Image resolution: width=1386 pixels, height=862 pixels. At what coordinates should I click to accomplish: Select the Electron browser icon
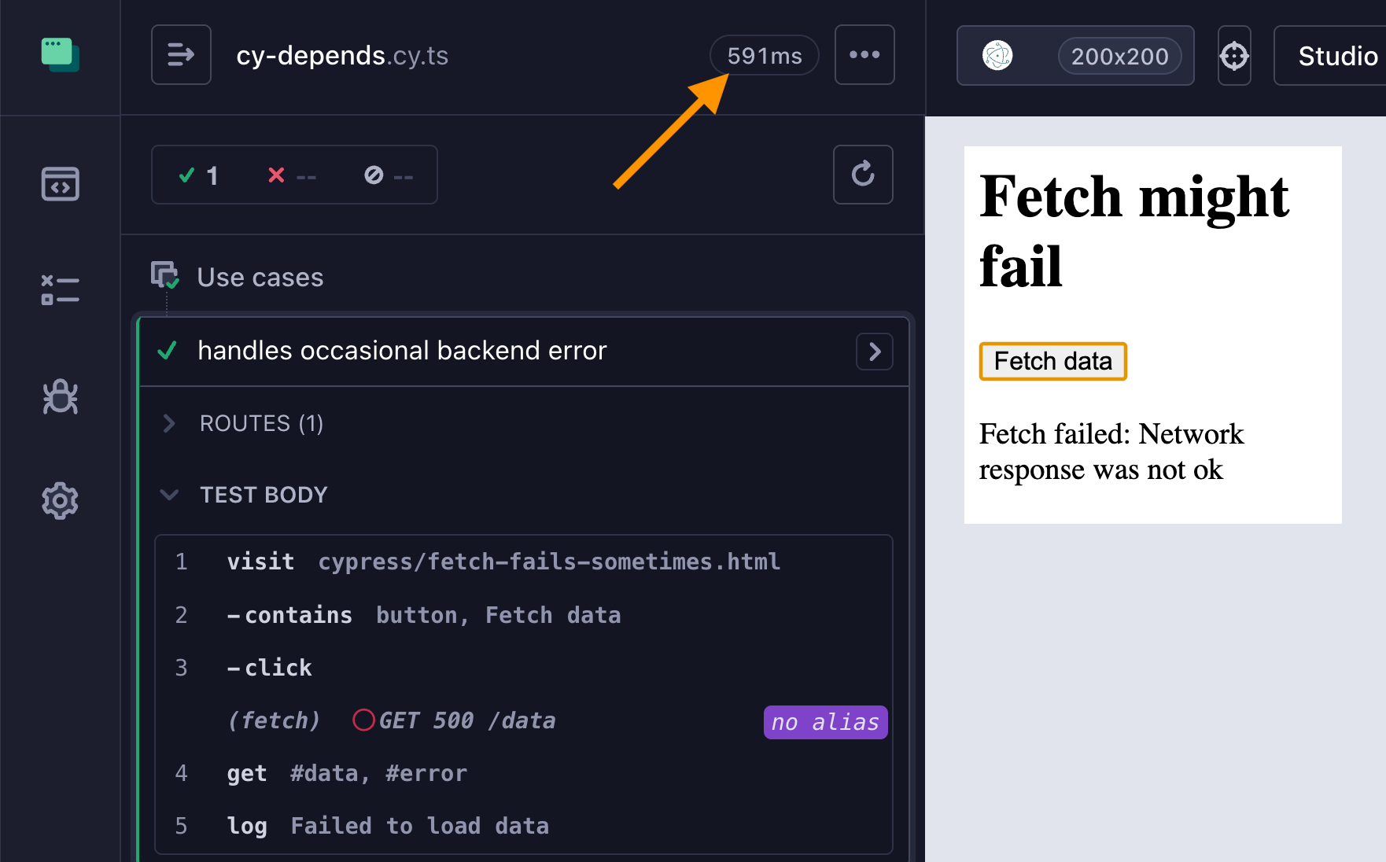coord(997,56)
